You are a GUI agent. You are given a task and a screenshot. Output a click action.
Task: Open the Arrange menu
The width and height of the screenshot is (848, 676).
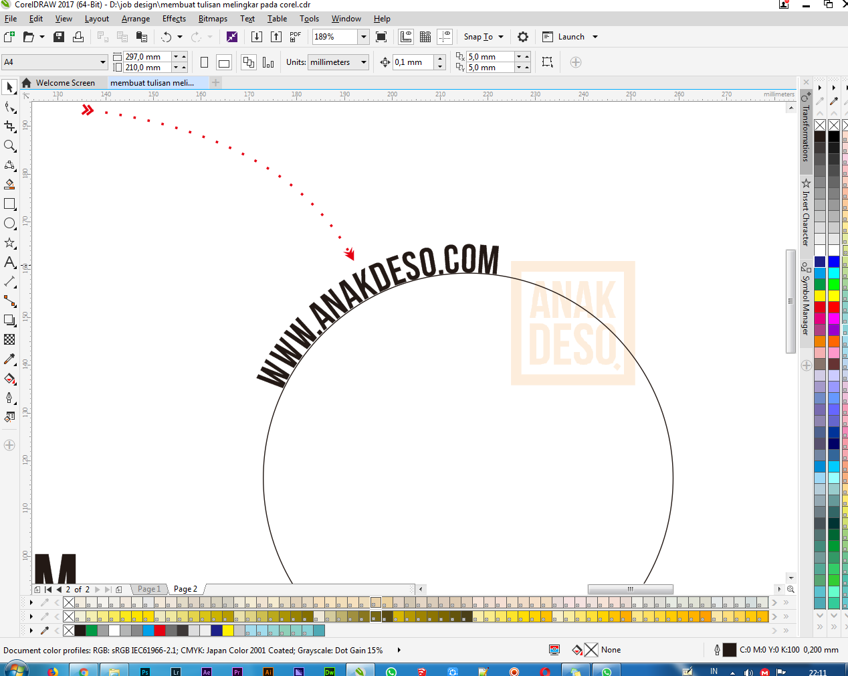click(136, 19)
